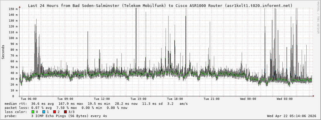Viewport: 321px width, 120px height.
Task: Click the vertical Seconds axis label
Action: point(3,52)
